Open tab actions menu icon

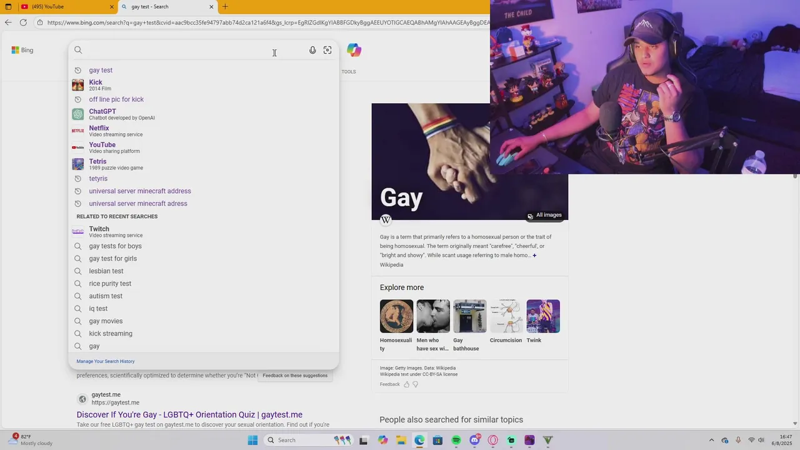(x=8, y=7)
